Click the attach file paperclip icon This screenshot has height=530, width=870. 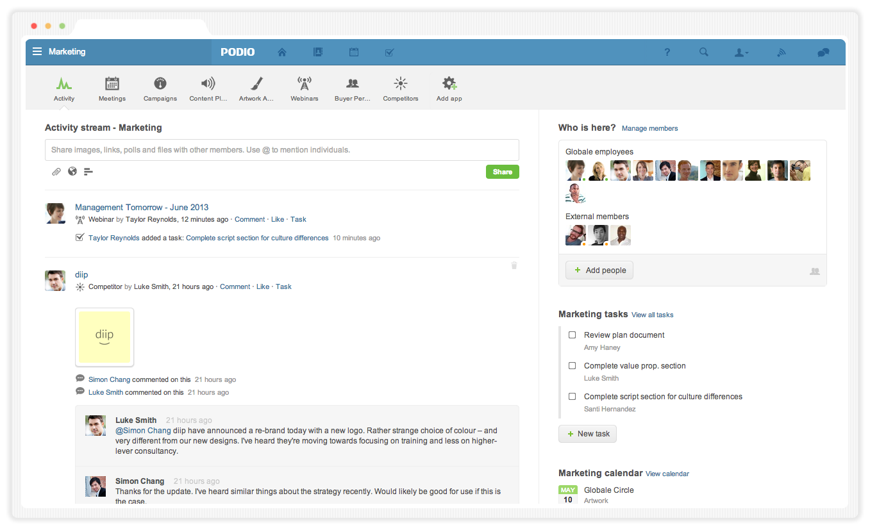pyautogui.click(x=56, y=172)
